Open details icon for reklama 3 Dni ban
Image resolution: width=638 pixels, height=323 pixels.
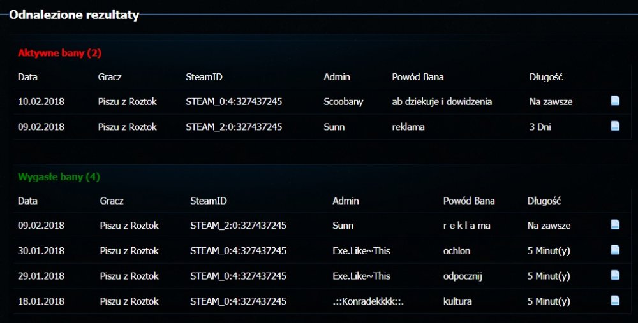click(x=615, y=126)
